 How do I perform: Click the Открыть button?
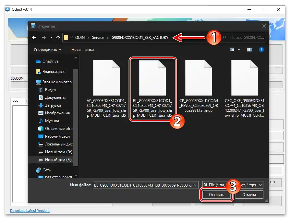click(216, 195)
